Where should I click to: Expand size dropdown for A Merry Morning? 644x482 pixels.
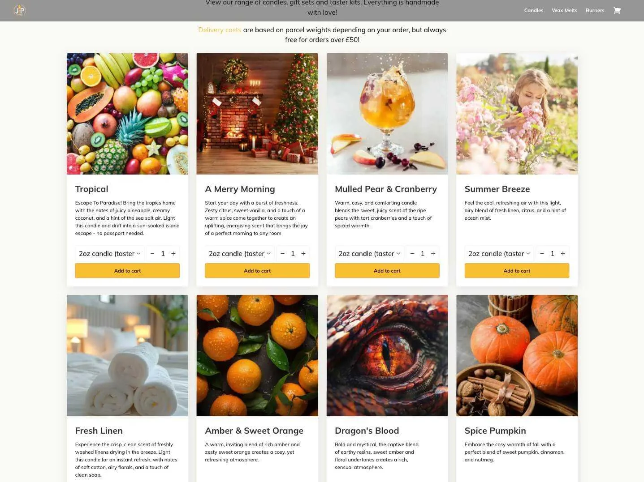click(240, 253)
